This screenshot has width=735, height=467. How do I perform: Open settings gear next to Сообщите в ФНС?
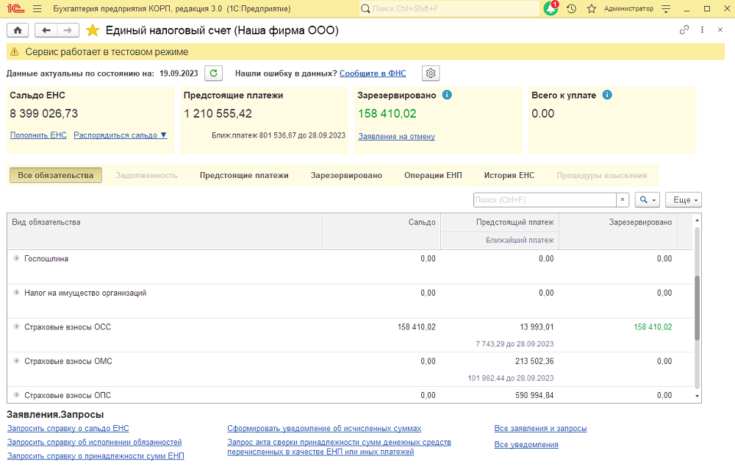click(x=431, y=74)
